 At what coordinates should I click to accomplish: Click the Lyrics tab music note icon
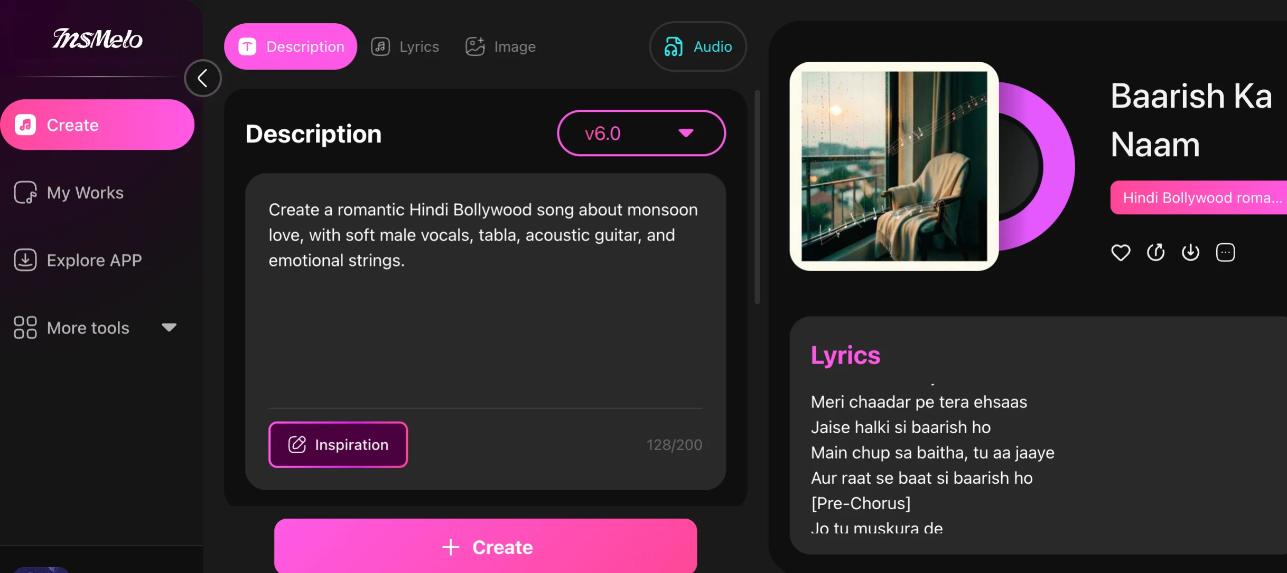(380, 46)
